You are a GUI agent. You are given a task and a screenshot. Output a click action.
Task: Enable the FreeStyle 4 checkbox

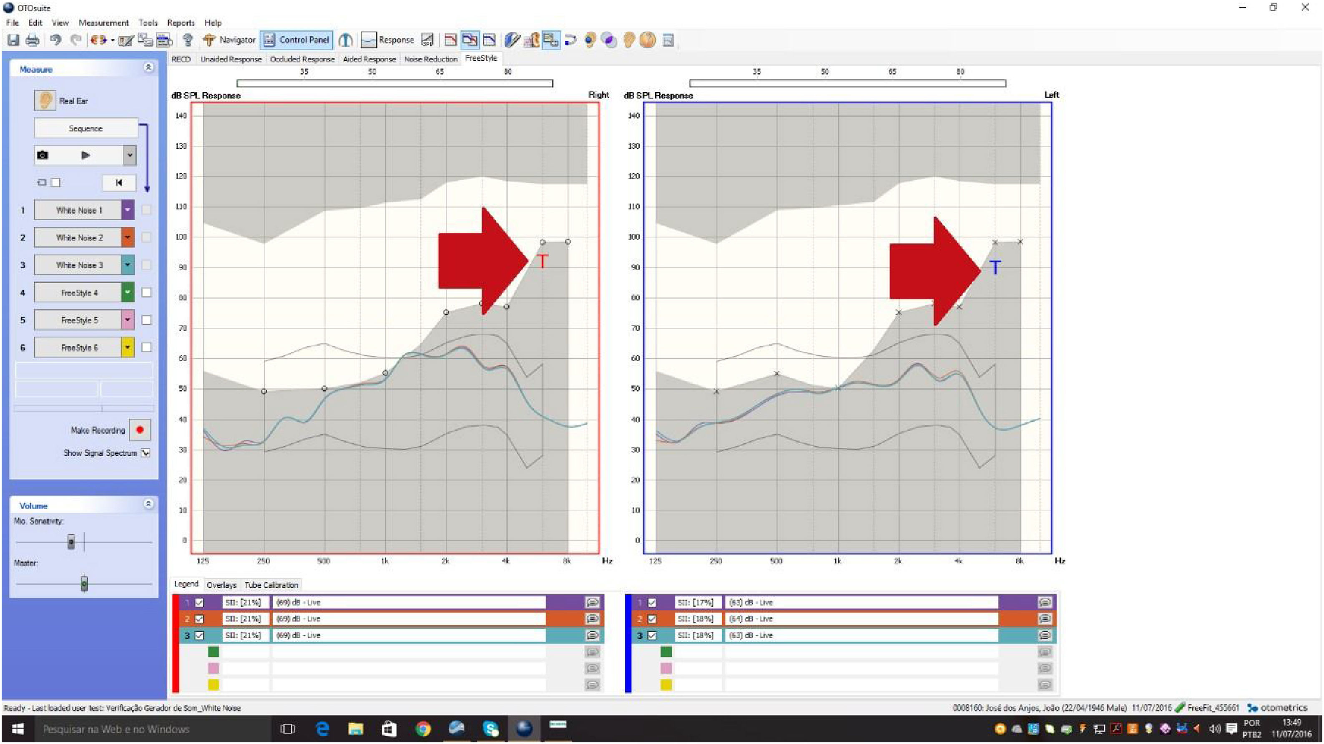click(x=146, y=293)
